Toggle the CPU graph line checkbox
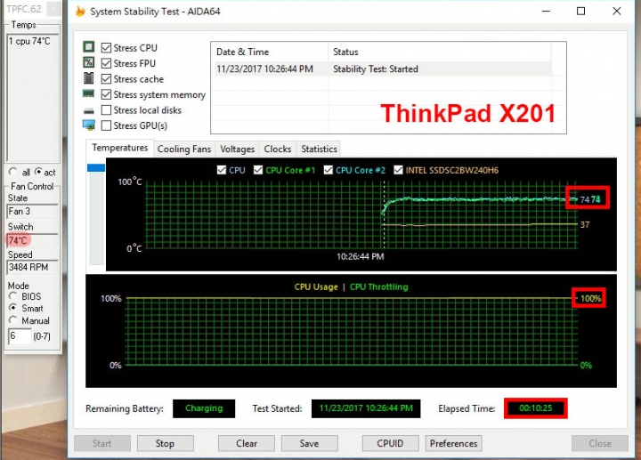641x460 pixels. point(222,170)
